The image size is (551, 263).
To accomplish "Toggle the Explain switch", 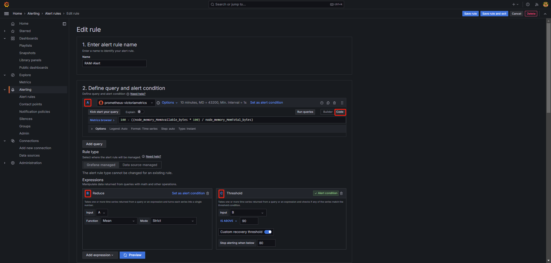I will 141,112.
